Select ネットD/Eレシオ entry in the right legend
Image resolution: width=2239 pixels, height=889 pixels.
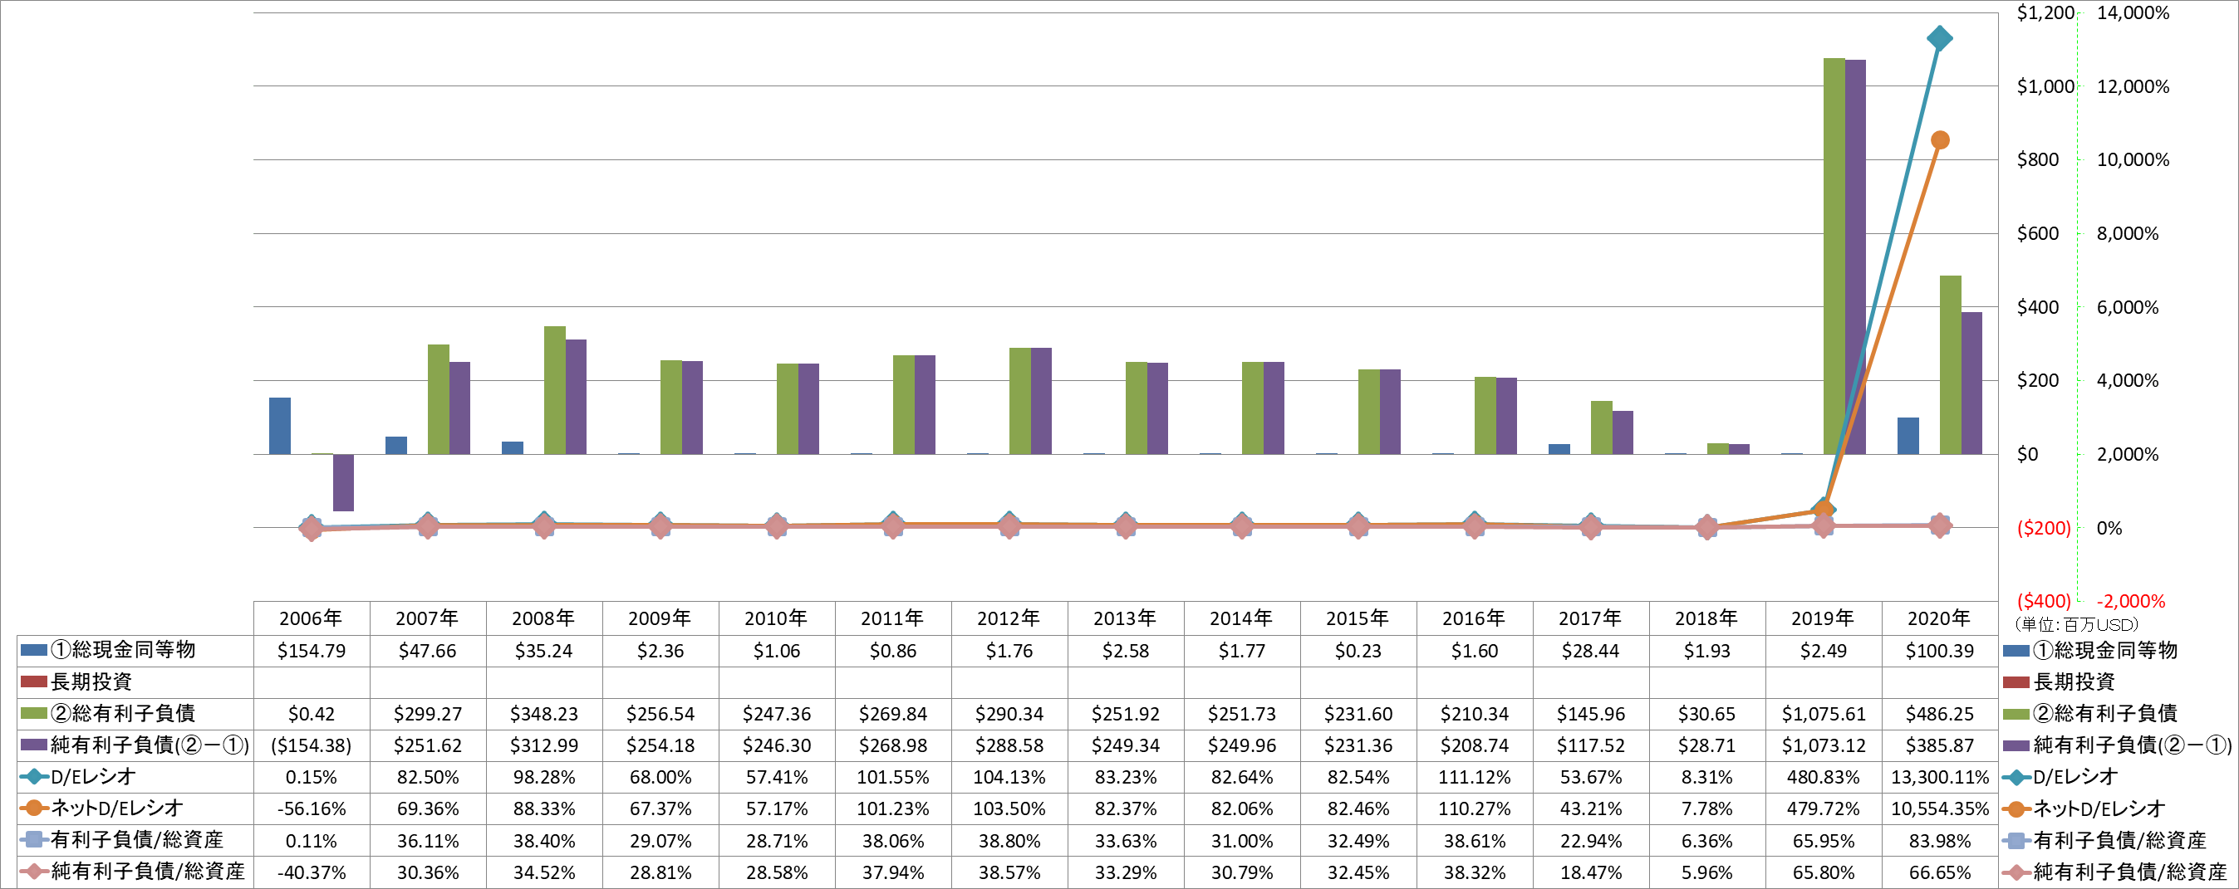click(2084, 808)
